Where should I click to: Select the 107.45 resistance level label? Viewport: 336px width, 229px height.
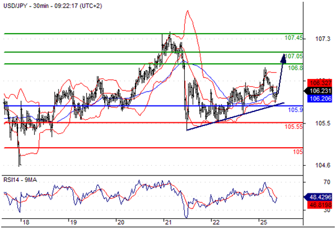pyautogui.click(x=294, y=38)
